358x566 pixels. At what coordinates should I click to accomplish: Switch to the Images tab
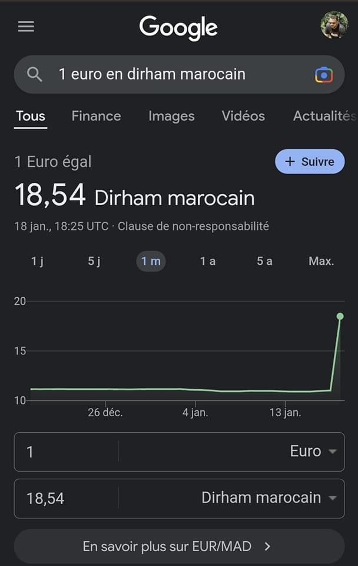171,116
